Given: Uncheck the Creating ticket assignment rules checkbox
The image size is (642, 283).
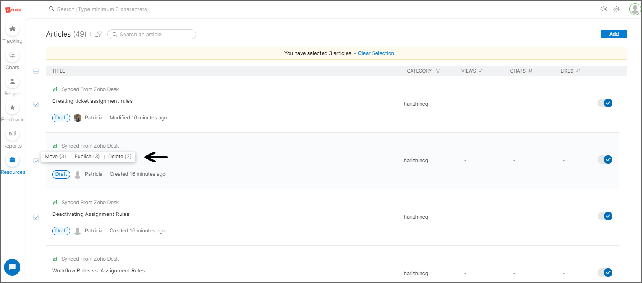Looking at the screenshot, I should coord(36,104).
